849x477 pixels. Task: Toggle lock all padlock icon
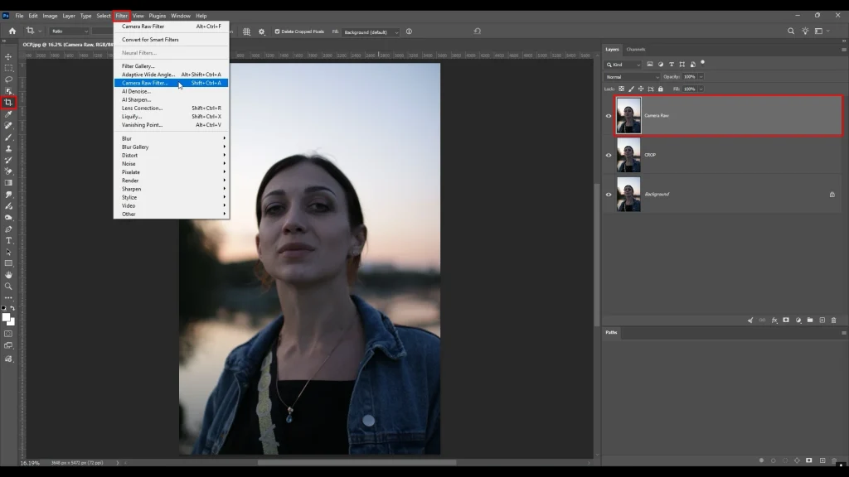[x=661, y=89]
